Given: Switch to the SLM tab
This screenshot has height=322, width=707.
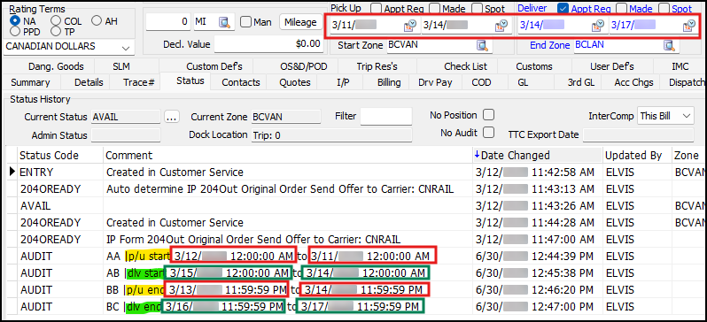Looking at the screenshot, I should point(121,66).
